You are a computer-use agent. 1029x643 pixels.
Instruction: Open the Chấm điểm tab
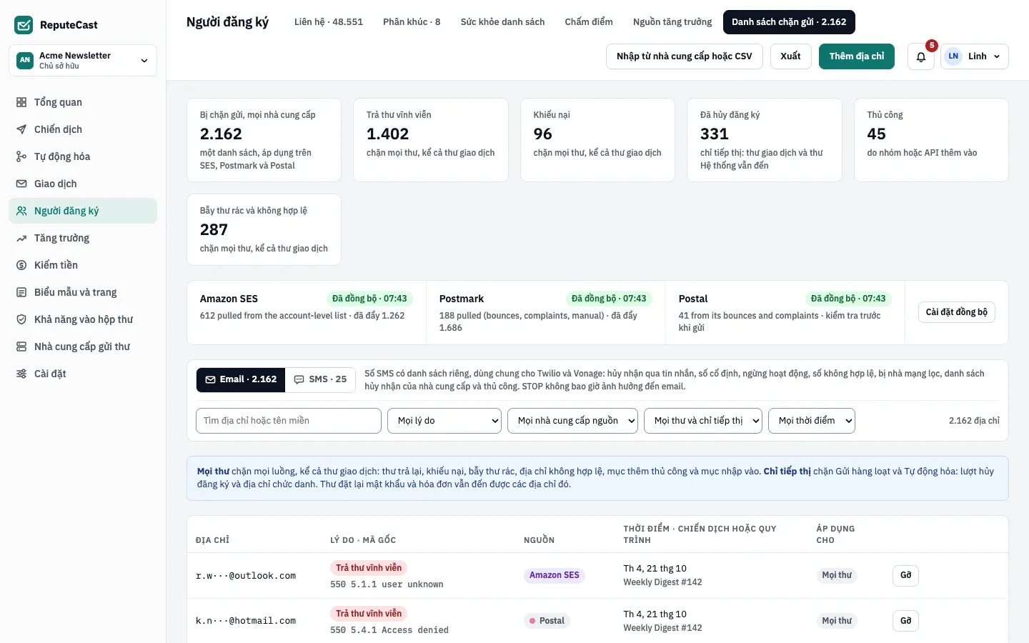(x=589, y=22)
